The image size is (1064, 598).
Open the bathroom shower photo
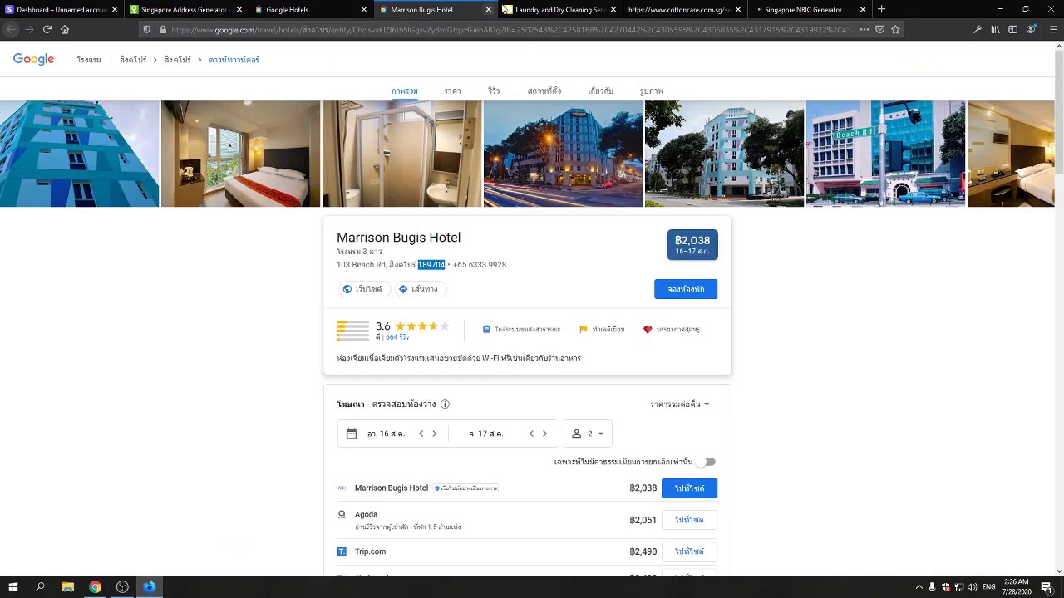pos(401,154)
